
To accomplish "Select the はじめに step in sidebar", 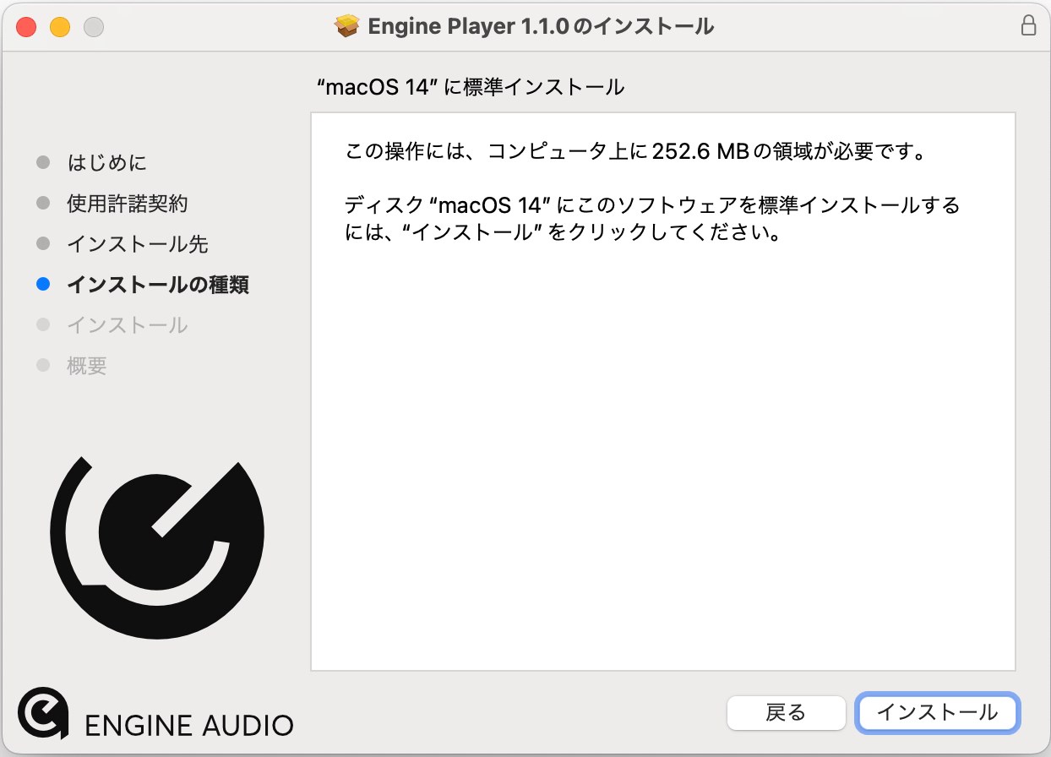I will coord(106,162).
